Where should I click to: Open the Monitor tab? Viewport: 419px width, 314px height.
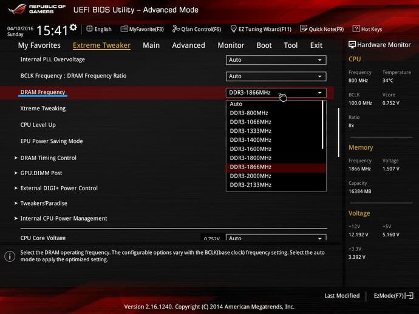coord(231,45)
